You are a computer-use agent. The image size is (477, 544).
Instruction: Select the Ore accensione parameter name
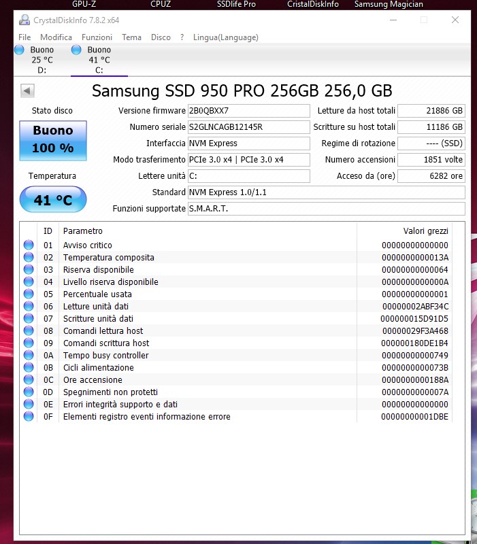93,380
